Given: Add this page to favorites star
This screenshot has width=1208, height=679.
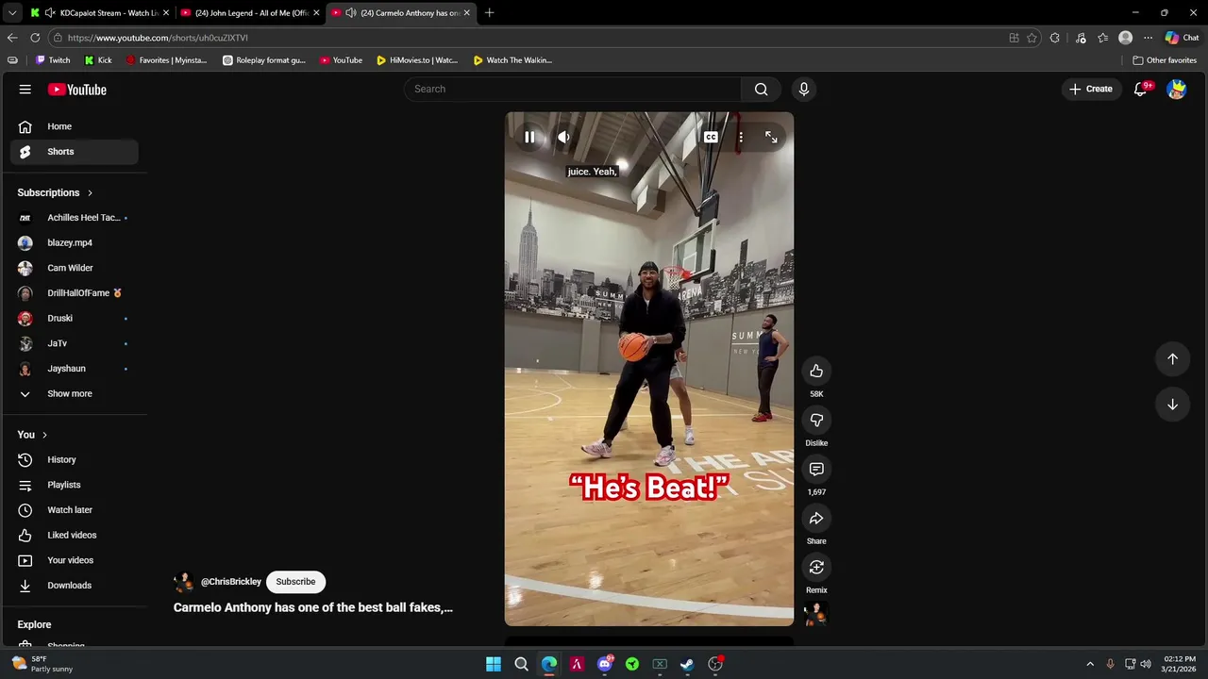Looking at the screenshot, I should pyautogui.click(x=1032, y=38).
